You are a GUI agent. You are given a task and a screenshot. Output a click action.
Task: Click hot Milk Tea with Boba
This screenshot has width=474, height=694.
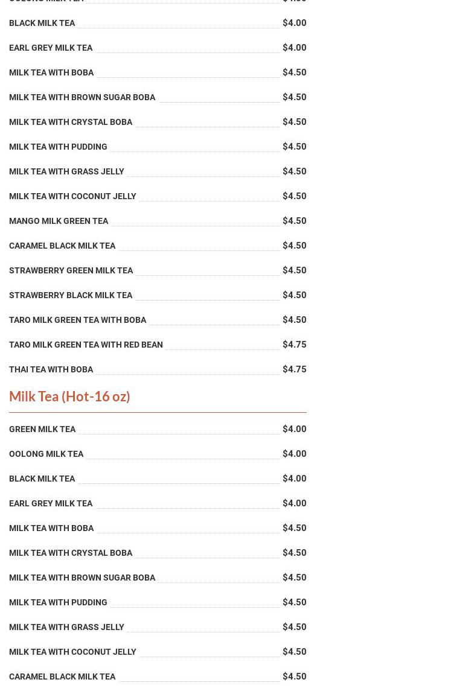51,528
